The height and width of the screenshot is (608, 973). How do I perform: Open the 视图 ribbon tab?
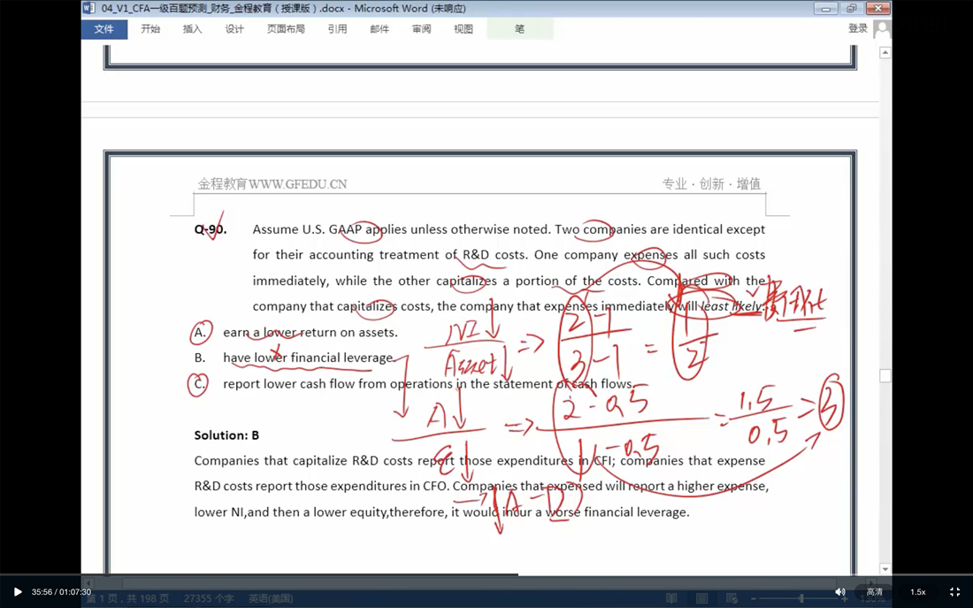(464, 28)
